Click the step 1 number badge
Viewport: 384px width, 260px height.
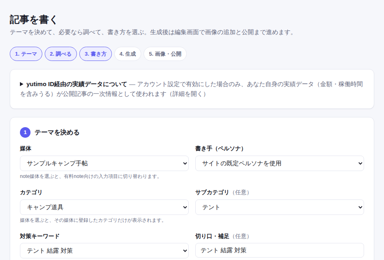[x=25, y=132]
